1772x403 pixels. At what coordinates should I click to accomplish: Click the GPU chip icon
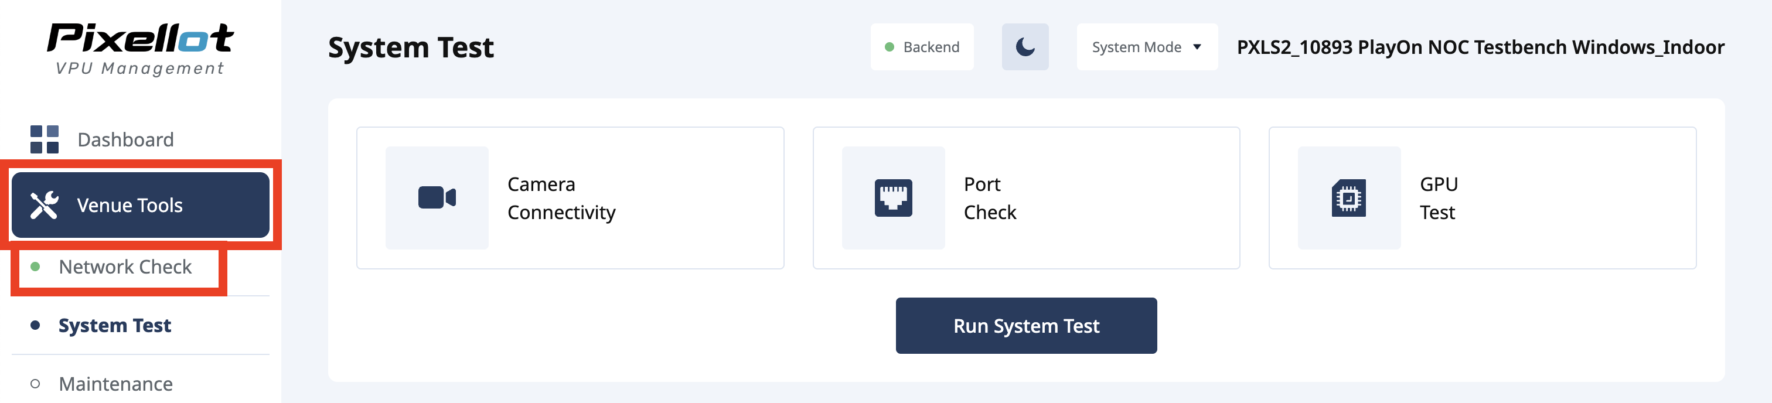pos(1348,198)
